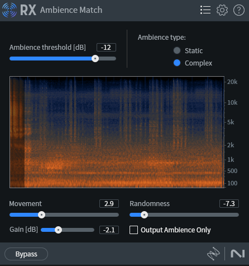This screenshot has height=266, width=249.
Task: Click the Movement label text
Action: 26,204
